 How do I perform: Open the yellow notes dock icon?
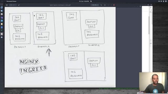click(2, 24)
